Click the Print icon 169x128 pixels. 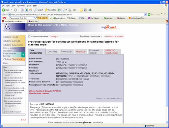click(x=70, y=10)
